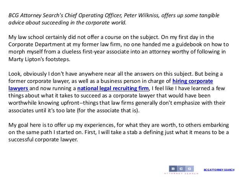Click the BCG Attorney Search logo
244x183 pixels.
[x=181, y=170]
